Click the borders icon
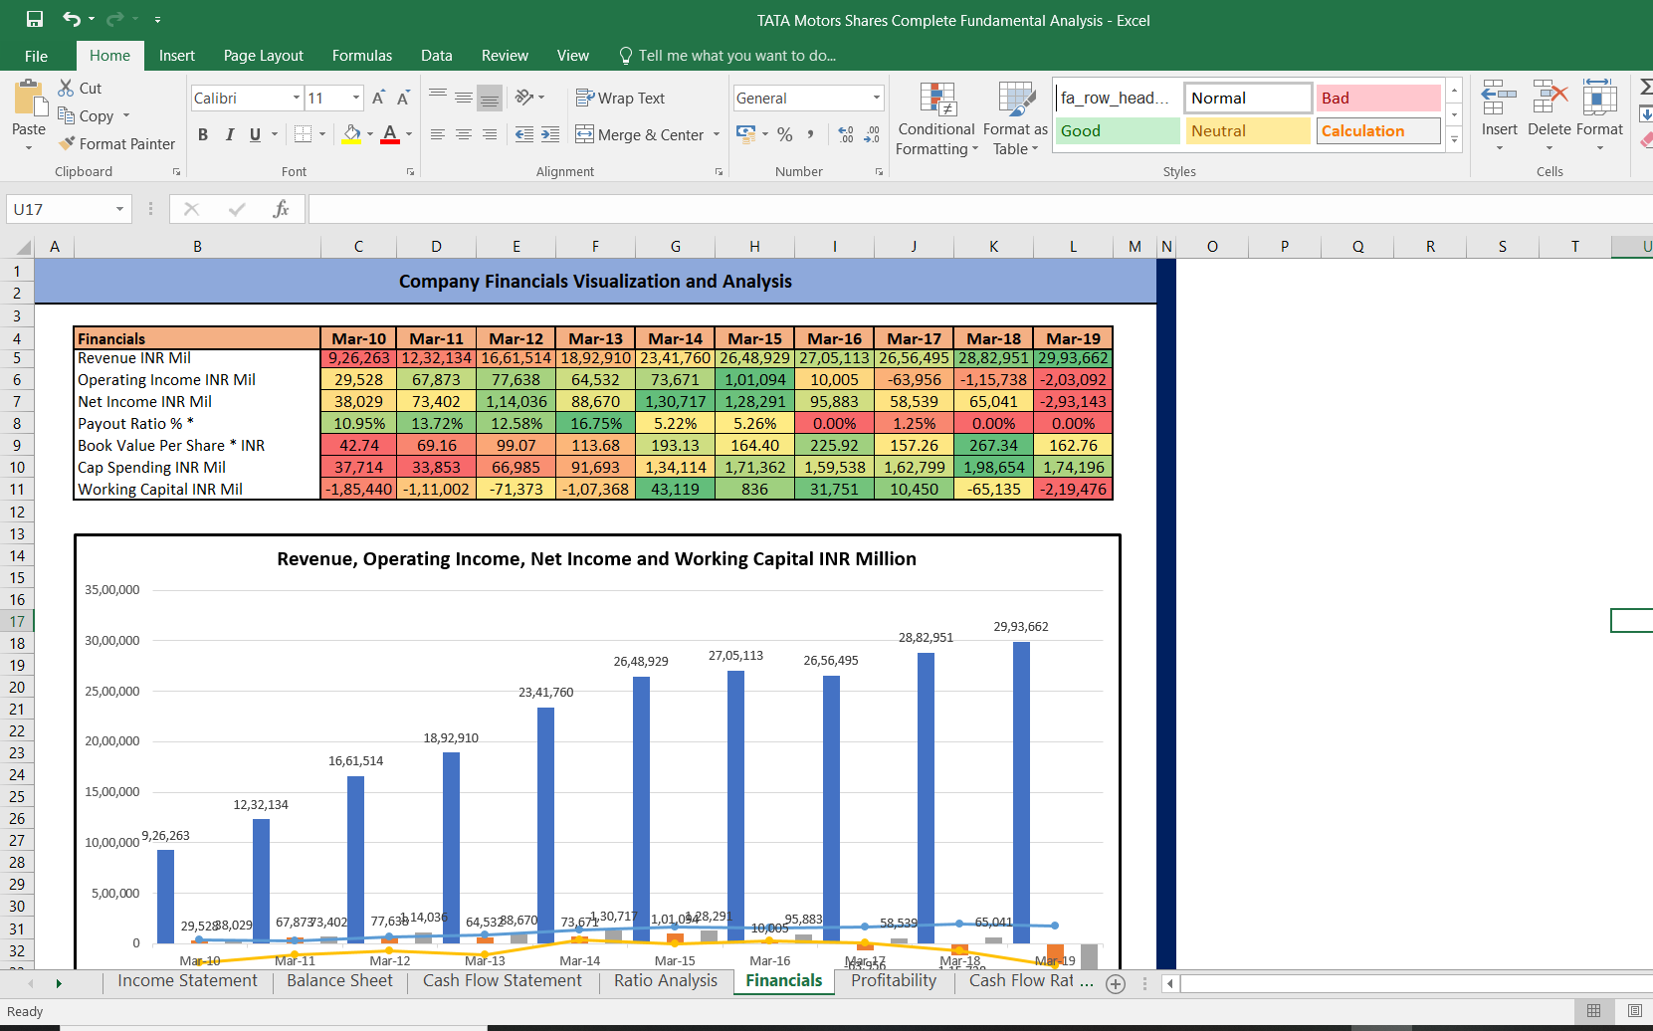Screen dimensions: 1653x1031 coord(304,134)
